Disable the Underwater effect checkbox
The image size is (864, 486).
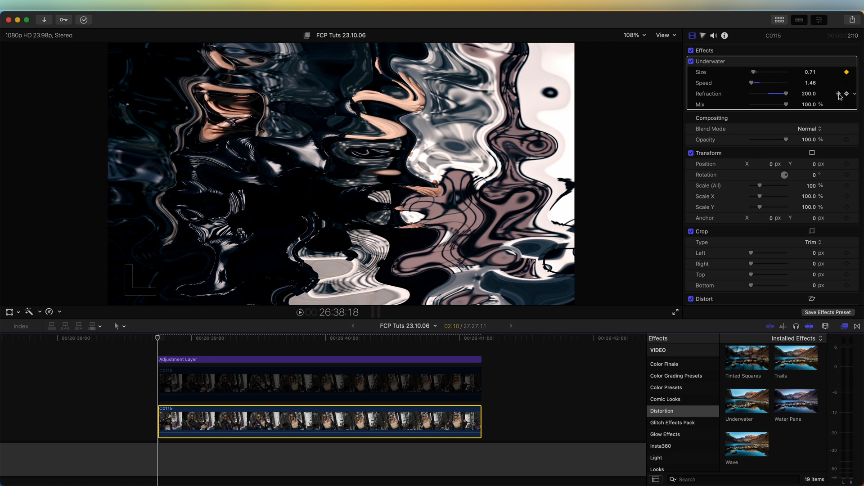pos(691,61)
